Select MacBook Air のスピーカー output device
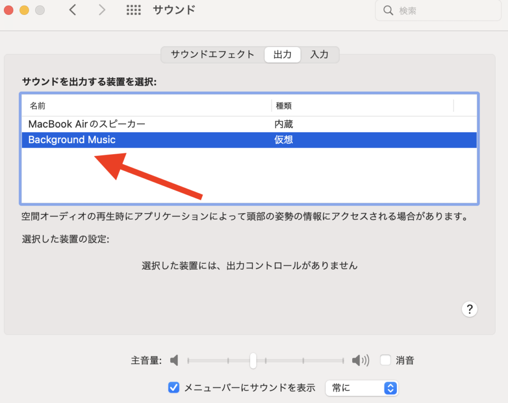 coord(249,124)
